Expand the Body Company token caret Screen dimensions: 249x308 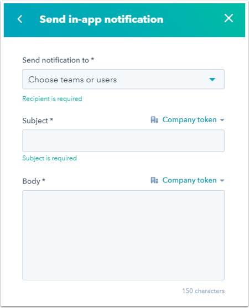pyautogui.click(x=222, y=180)
